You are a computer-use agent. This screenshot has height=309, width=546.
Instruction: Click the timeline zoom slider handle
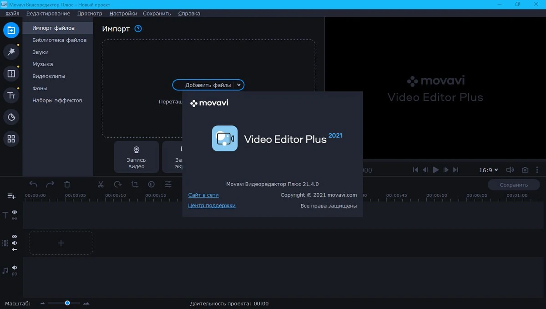click(x=67, y=303)
